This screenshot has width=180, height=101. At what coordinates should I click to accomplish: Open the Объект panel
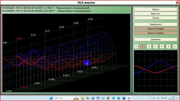coord(156,9)
